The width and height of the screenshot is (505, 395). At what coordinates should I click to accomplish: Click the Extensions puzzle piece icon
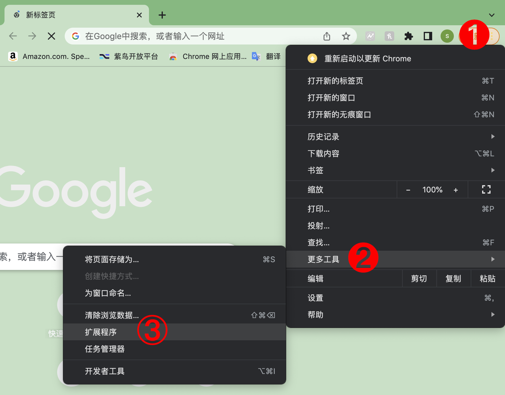click(408, 36)
